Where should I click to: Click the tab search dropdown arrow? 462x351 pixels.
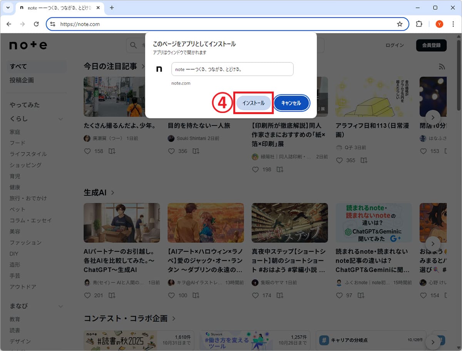(8, 8)
